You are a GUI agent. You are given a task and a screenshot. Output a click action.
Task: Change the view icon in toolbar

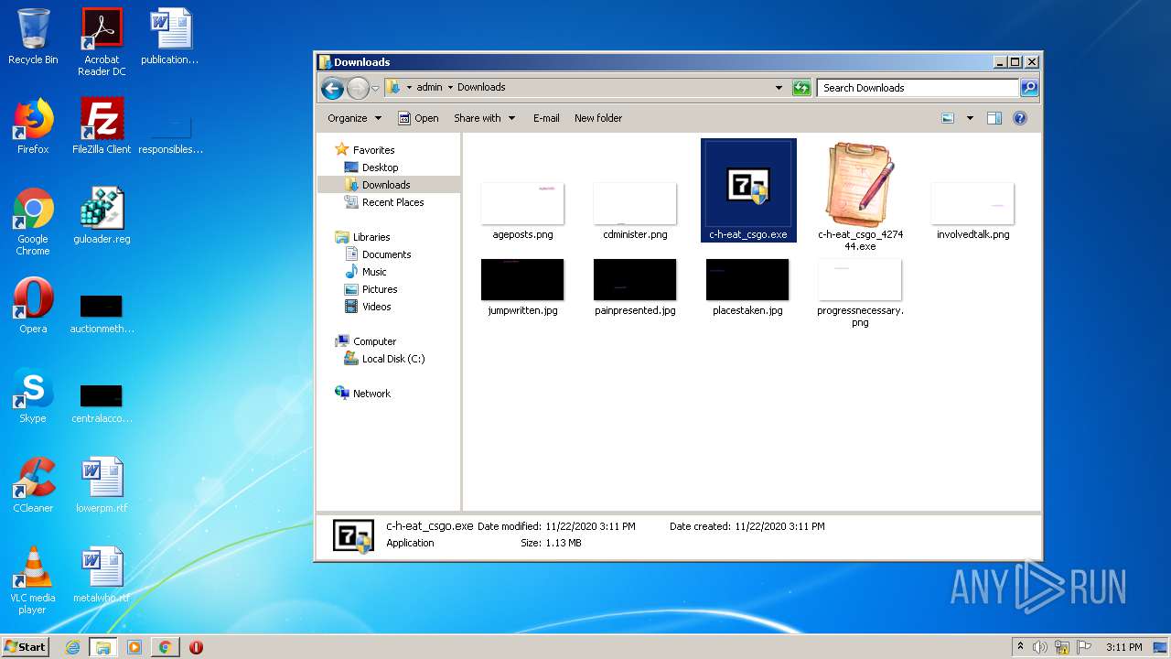click(x=948, y=118)
